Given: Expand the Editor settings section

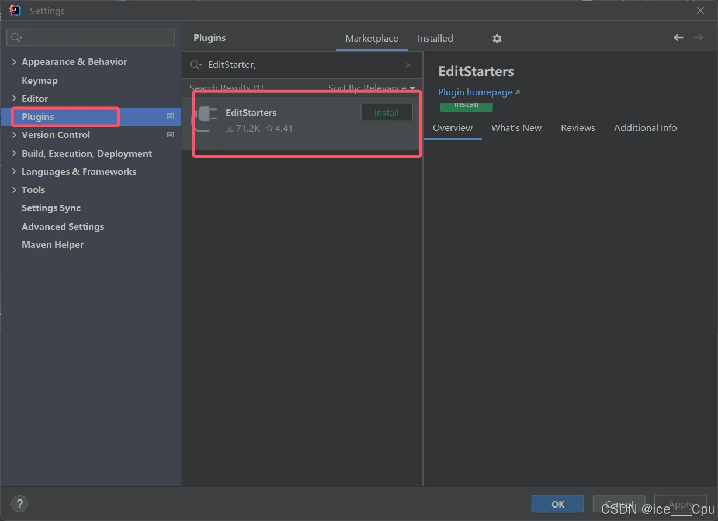Looking at the screenshot, I should 14,98.
